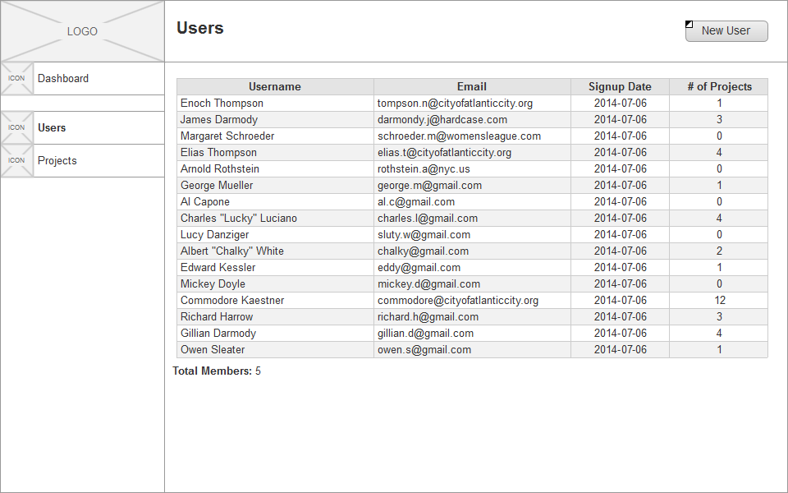Select username Enoch Thompson
Image resolution: width=788 pixels, height=493 pixels.
tap(222, 104)
